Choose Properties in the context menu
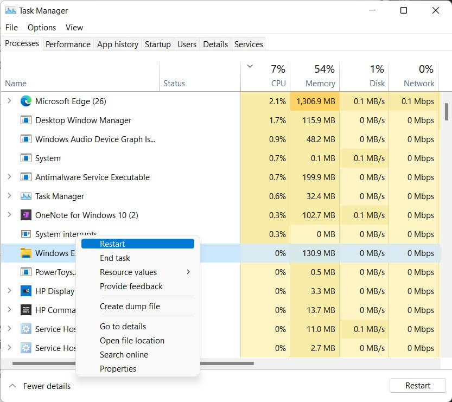 click(138, 368)
